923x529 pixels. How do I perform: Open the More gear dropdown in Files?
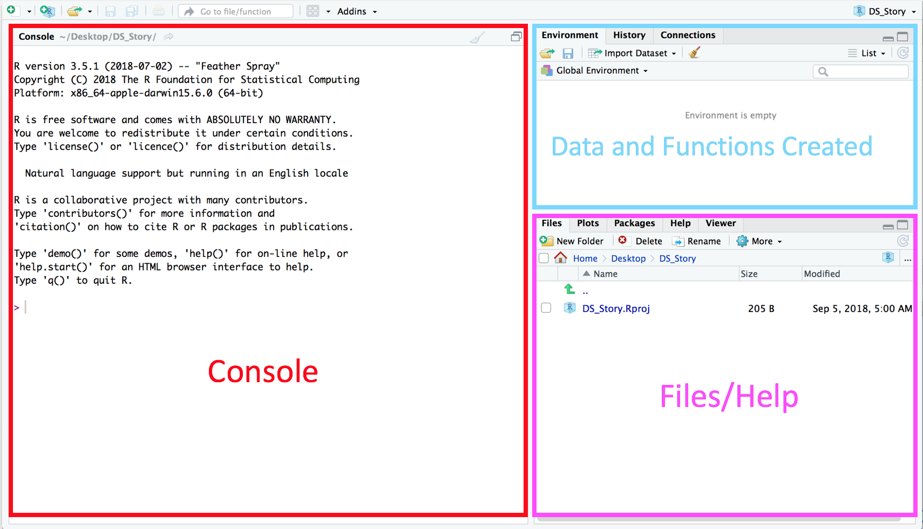tap(760, 241)
